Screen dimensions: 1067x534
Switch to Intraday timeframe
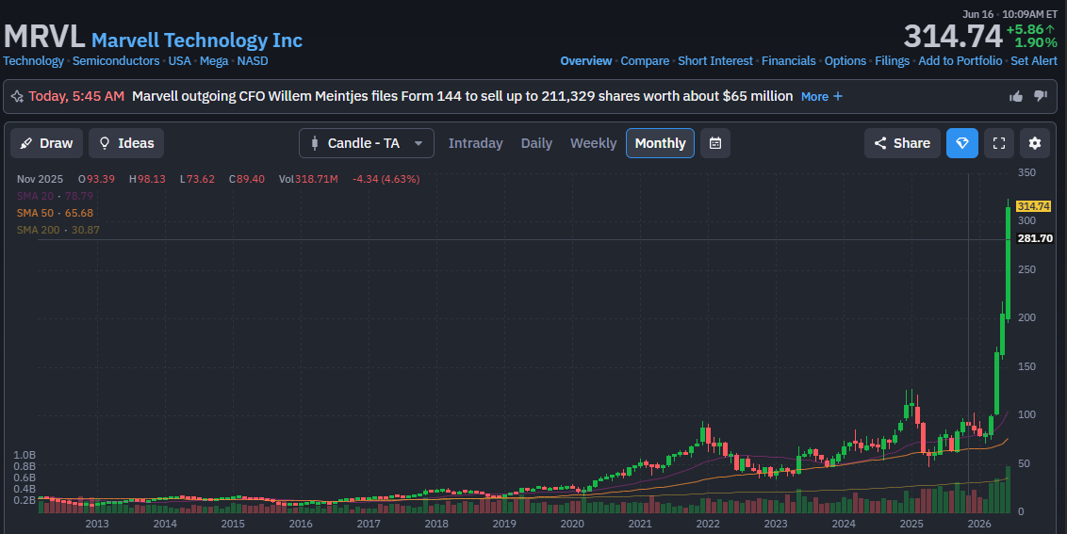pyautogui.click(x=475, y=143)
